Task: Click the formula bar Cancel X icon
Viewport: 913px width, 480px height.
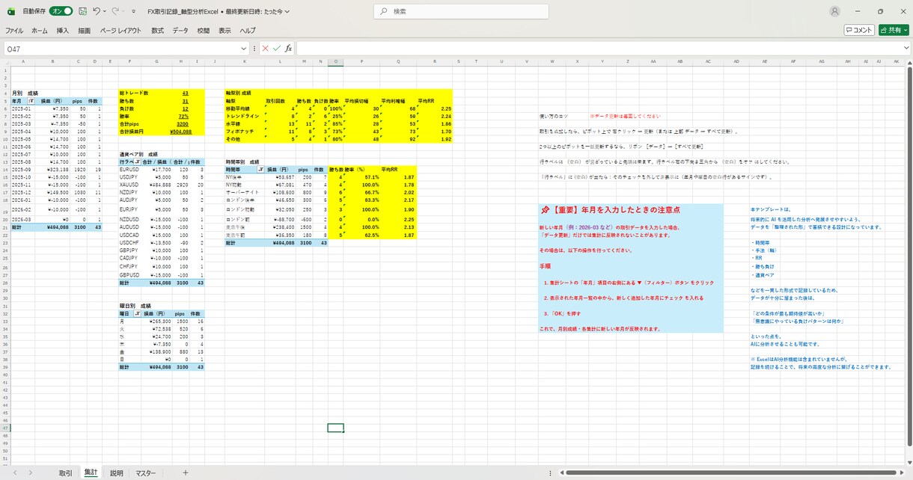Action: click(x=265, y=48)
